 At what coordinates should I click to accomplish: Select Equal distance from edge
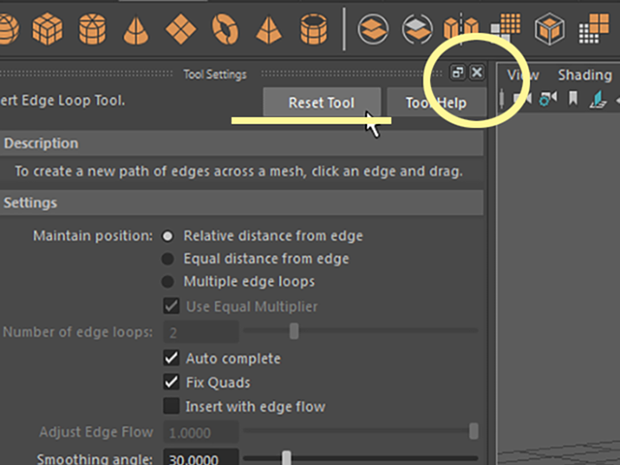coord(168,259)
